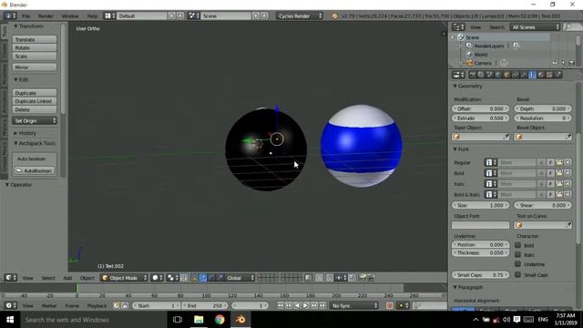583x328 pixels.
Task: Open the Object properties cube icon
Action: tap(506, 75)
